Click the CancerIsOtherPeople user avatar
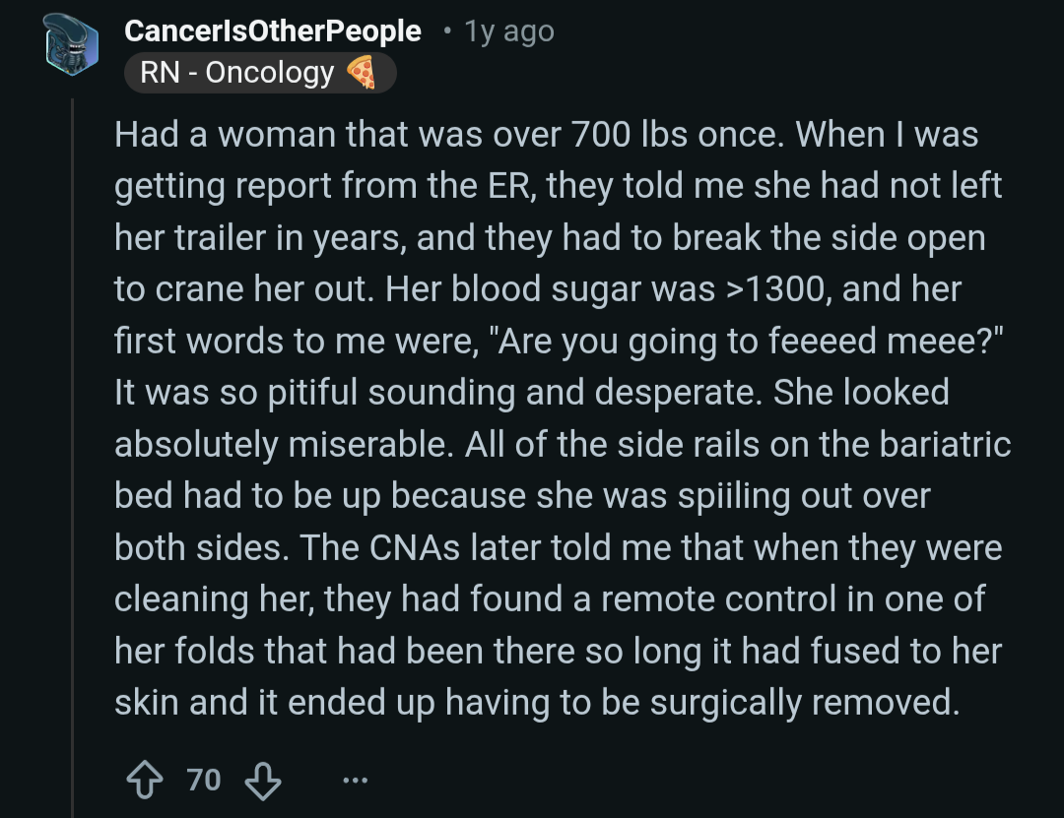The width and height of the screenshot is (1064, 818). [73, 41]
